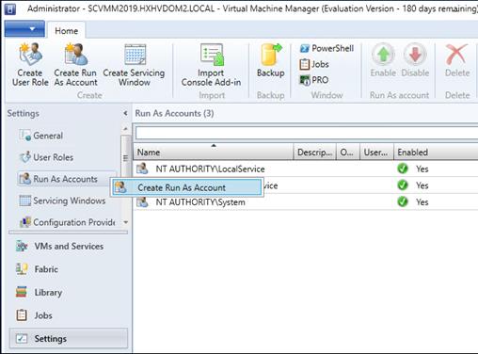Click the up arrow of the settings scrollbar

[x=125, y=129]
